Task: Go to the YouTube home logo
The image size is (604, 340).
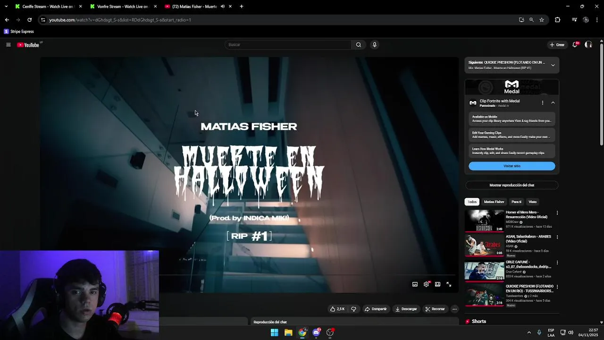Action: click(x=28, y=45)
